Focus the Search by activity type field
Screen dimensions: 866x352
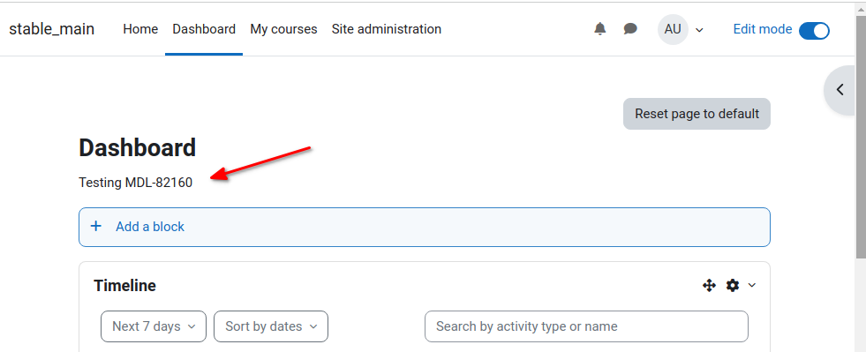(586, 326)
